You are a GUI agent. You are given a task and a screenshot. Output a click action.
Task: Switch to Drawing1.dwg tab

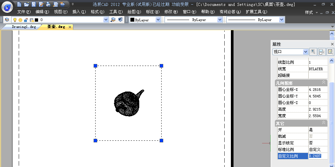[x=24, y=27]
